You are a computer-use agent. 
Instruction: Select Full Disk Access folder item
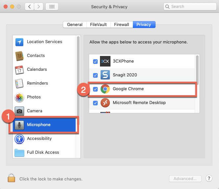(x=43, y=152)
